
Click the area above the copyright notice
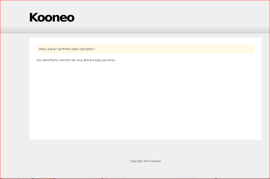click(145, 150)
